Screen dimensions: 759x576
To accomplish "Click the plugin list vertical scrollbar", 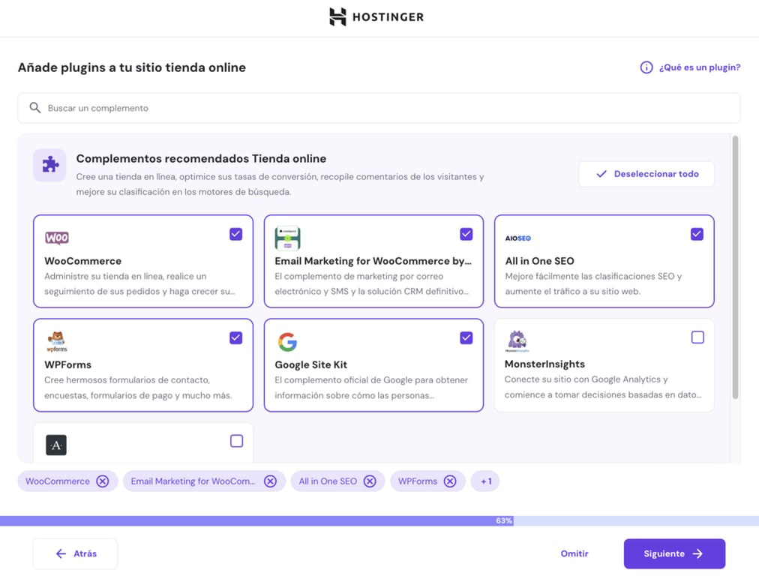I will pyautogui.click(x=735, y=267).
